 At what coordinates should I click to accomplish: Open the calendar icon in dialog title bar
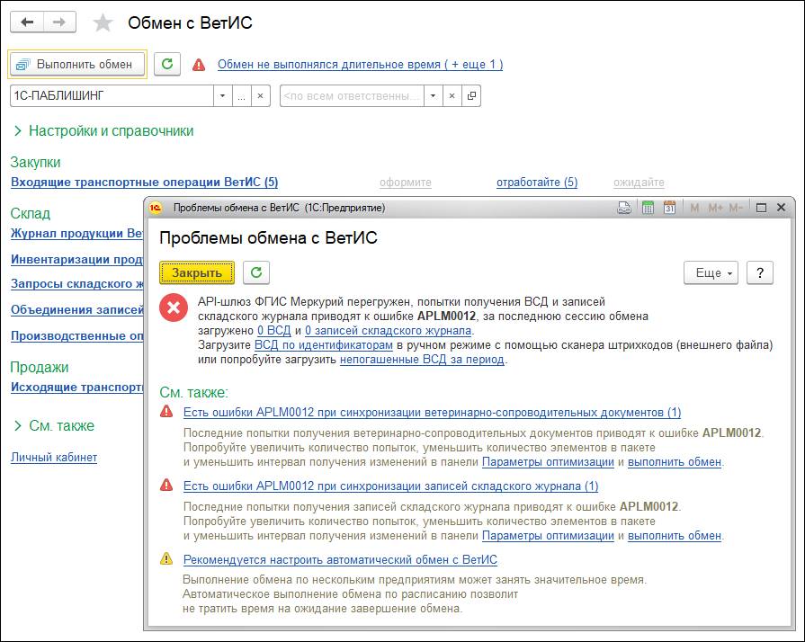point(669,208)
